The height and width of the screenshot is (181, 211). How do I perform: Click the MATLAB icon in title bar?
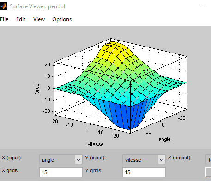4,6
